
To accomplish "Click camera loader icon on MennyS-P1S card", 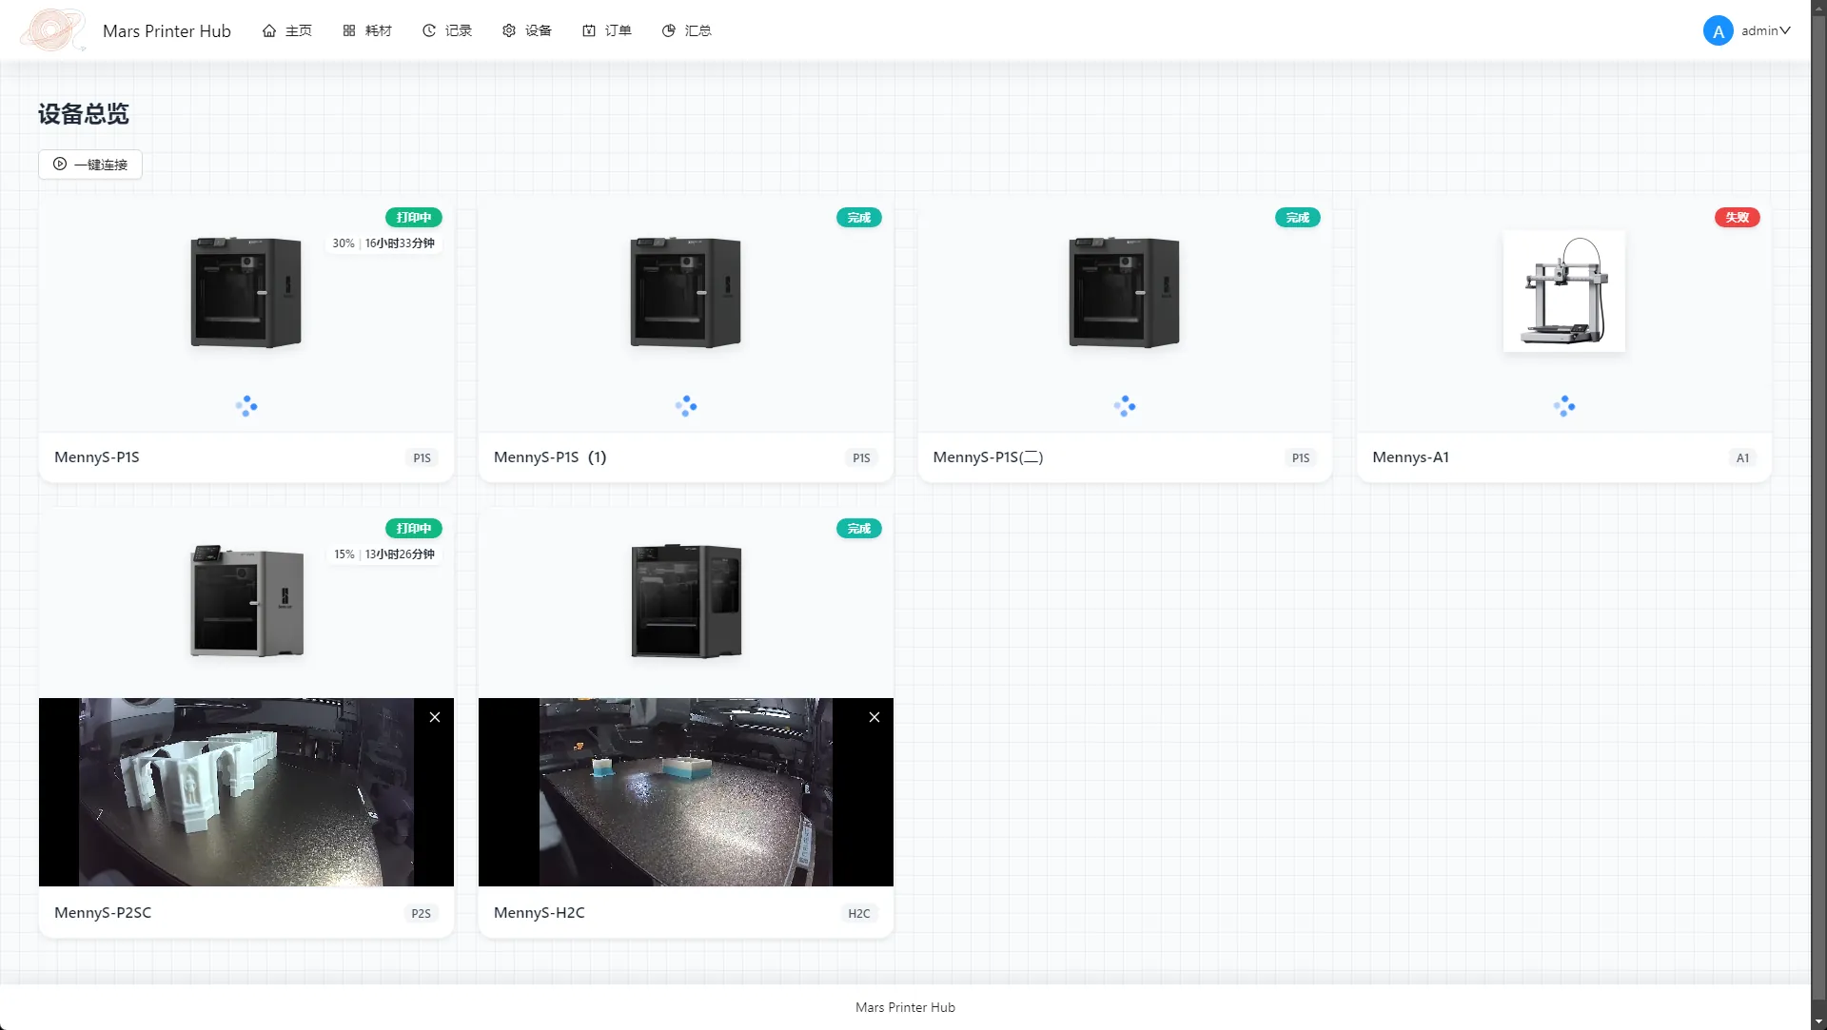I will pyautogui.click(x=246, y=406).
